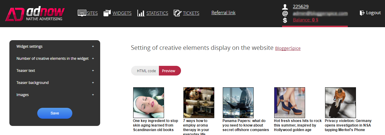
Task: Expand the Images section
Action: 93,95
